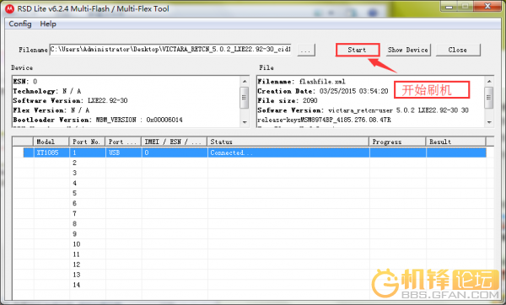The height and width of the screenshot is (305, 506).
Task: Click the Show Device button
Action: pyautogui.click(x=408, y=50)
